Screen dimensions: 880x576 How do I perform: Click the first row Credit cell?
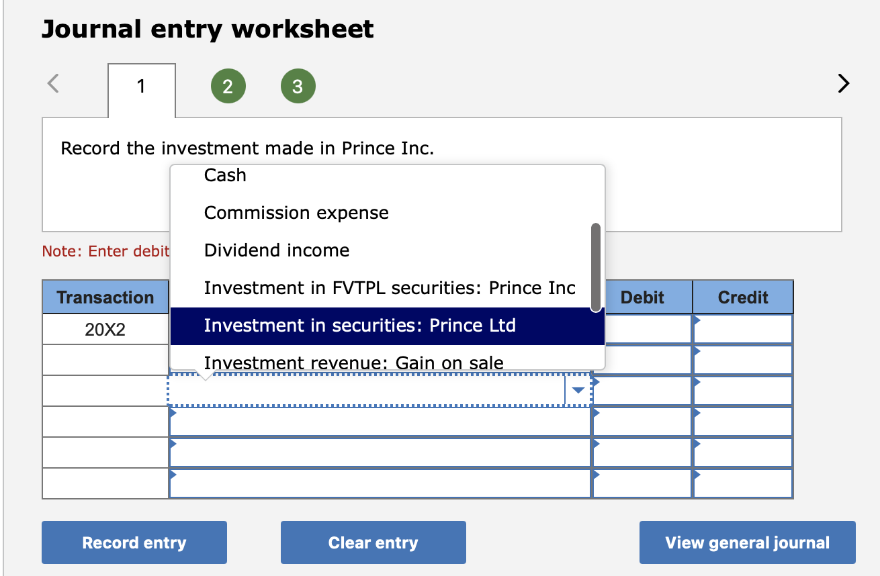[x=743, y=329]
